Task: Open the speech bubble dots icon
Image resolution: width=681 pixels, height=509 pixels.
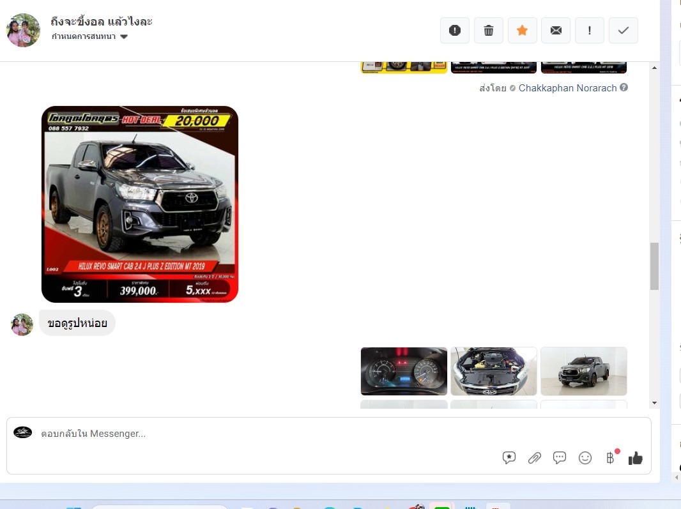Action: coord(560,458)
